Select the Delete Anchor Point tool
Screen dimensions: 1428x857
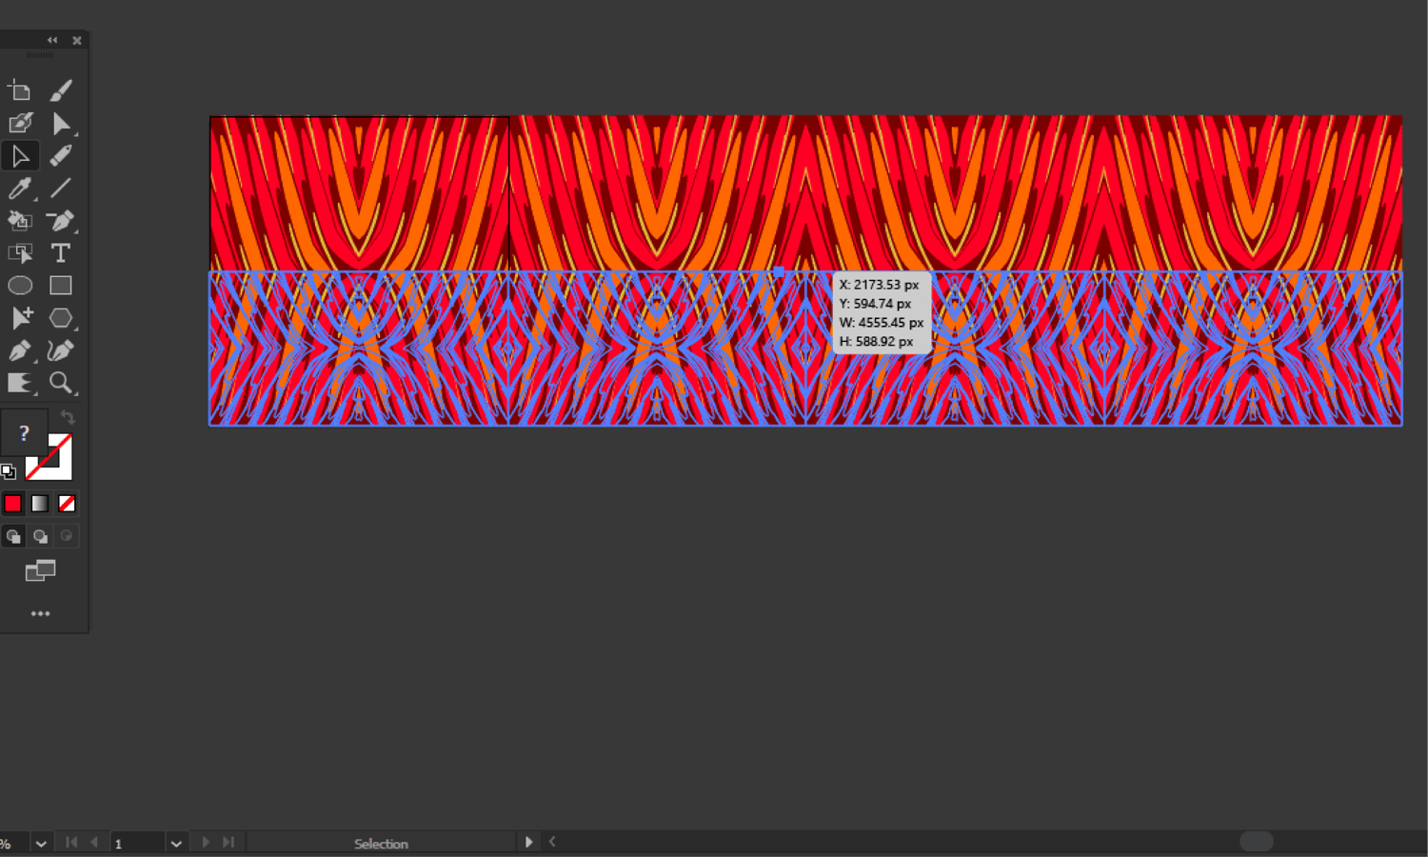click(x=61, y=221)
